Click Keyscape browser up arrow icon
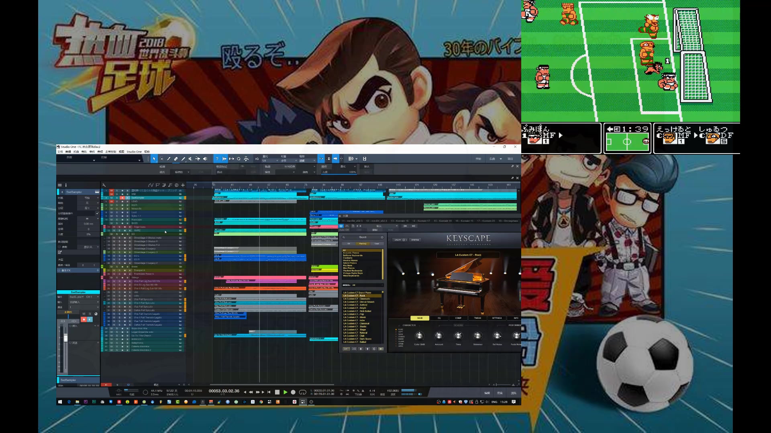The image size is (771, 433). pos(367,349)
